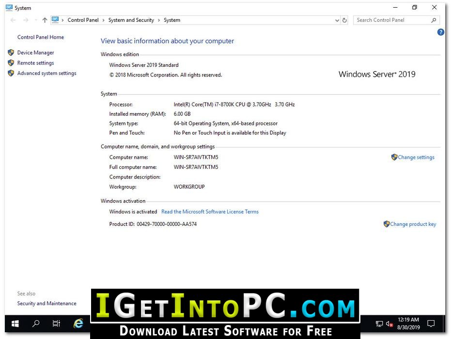
Task: Open Device Manager from the sidebar
Action: click(35, 53)
